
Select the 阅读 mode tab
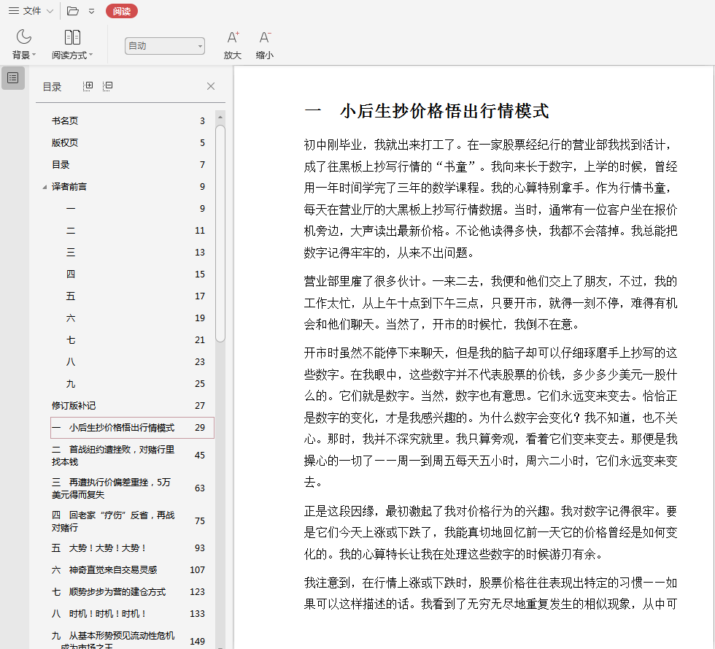[121, 11]
